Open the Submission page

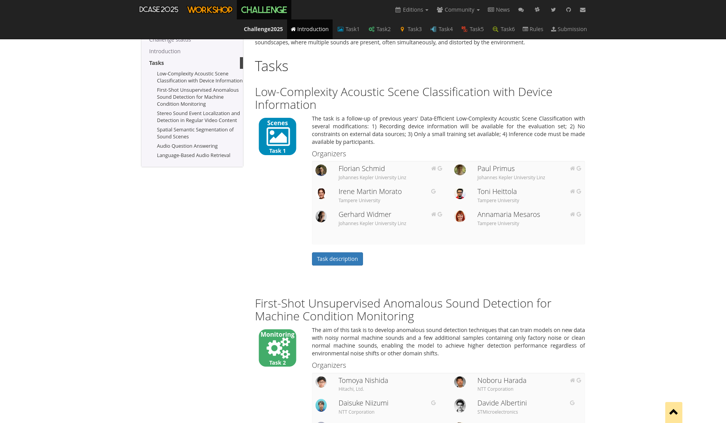pos(569,29)
